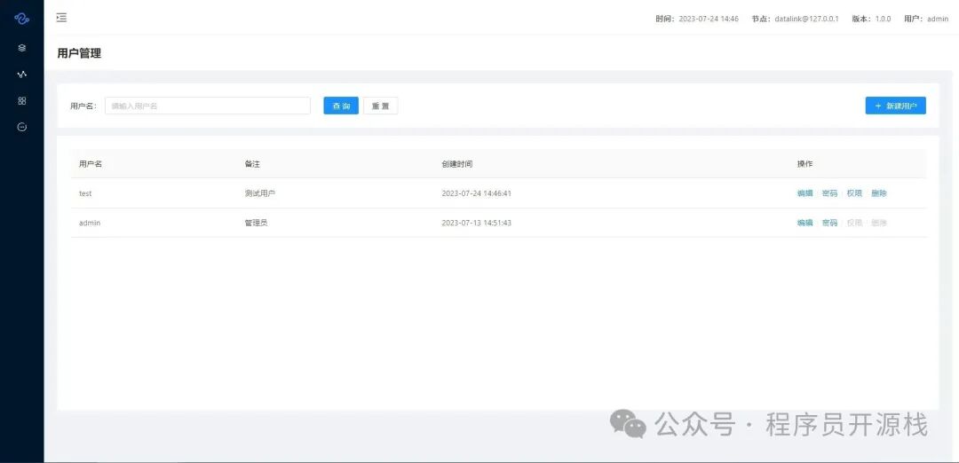Click the 操作 column header
The image size is (959, 463).
(x=804, y=164)
